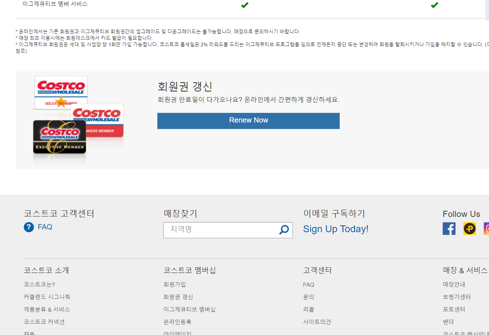This screenshot has width=489, height=335.
Task: Click the note starting with 매장 최초 이용시에는
Action: 84,38
